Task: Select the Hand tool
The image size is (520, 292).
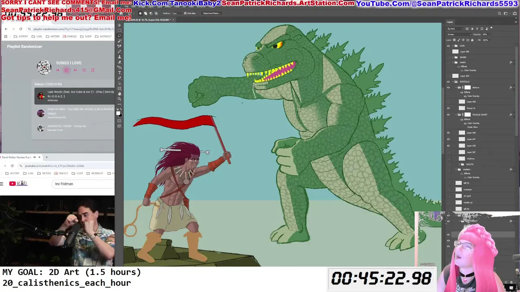Action: coord(119,94)
